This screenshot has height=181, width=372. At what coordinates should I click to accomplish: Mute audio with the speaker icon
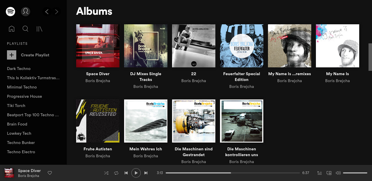pos(338,173)
